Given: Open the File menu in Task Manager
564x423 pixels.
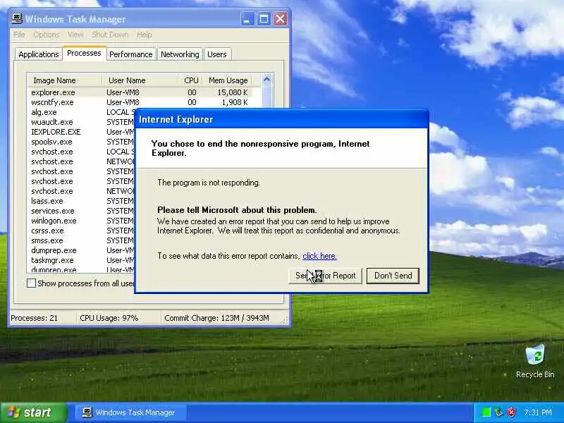Looking at the screenshot, I should point(20,35).
